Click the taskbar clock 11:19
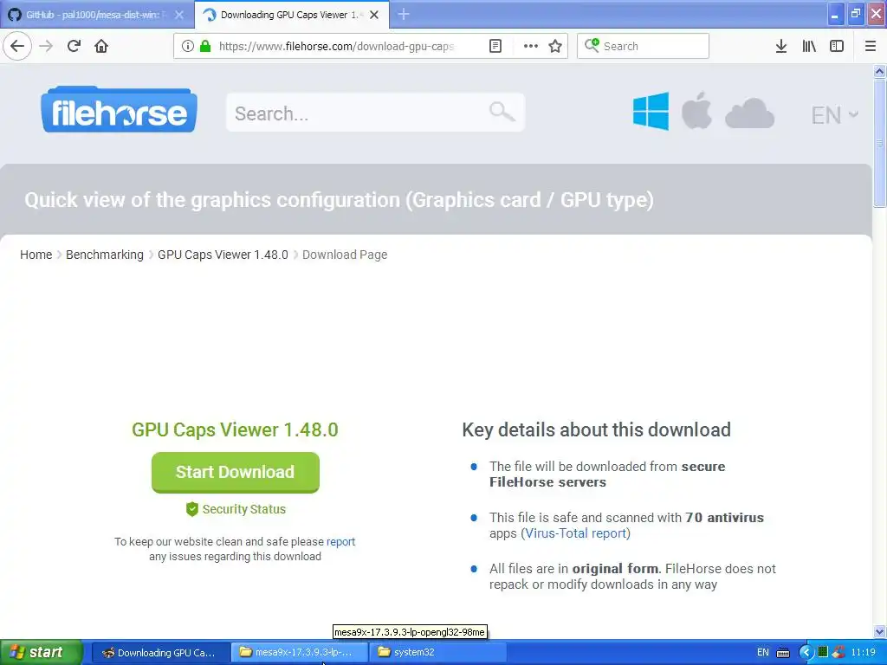The height and width of the screenshot is (665, 887). (863, 653)
